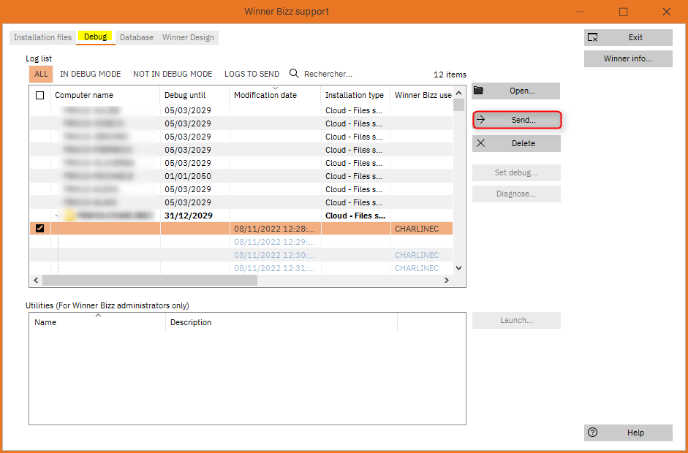Select the Debug tab

coord(95,37)
